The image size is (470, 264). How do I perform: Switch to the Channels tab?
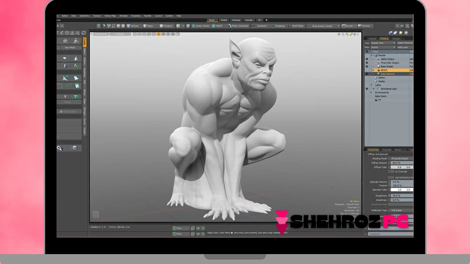point(387,150)
